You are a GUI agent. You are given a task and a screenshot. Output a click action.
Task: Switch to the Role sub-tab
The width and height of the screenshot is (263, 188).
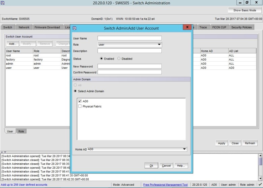[x=21, y=131]
